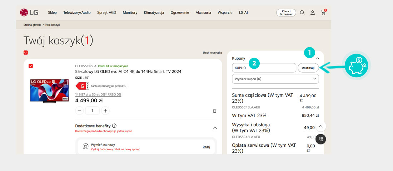Click the coupon code input field
393x171 pixels.
(x=264, y=68)
